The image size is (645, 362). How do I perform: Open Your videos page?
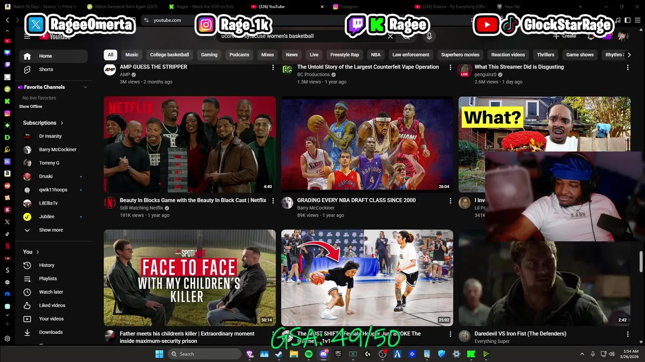tap(53, 319)
